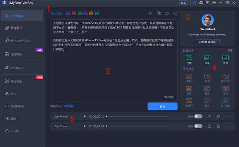The image size is (239, 147).
Task: Open more options for User Voice
Action: pyautogui.click(x=228, y=126)
